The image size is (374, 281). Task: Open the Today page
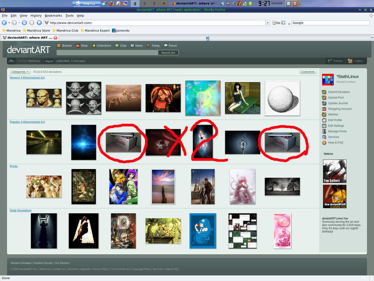[x=153, y=46]
